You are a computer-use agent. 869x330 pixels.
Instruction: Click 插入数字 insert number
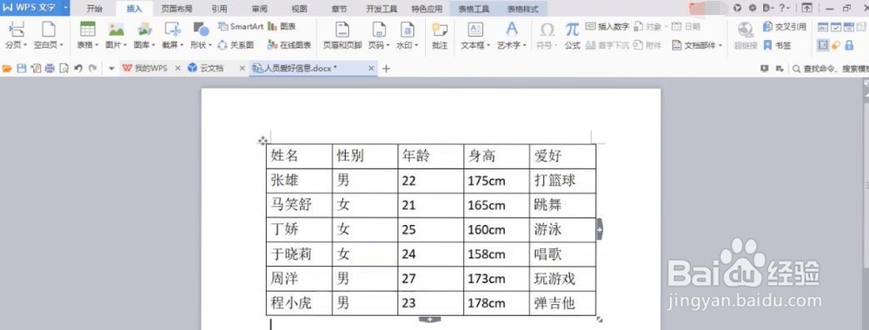[607, 27]
